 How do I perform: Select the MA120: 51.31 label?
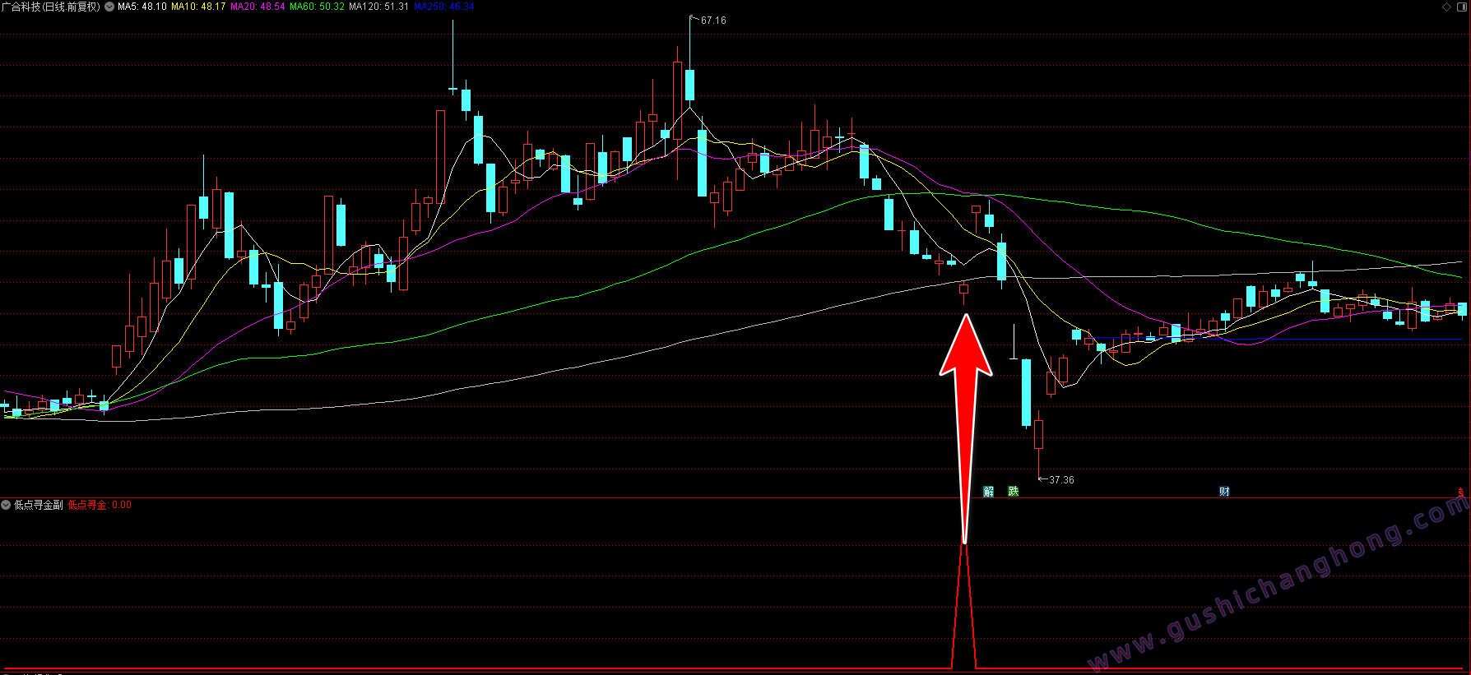coord(378,7)
